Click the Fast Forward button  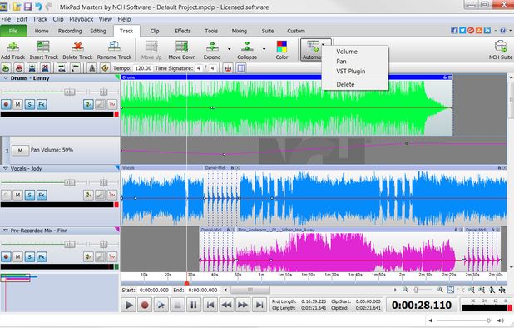tap(243, 305)
